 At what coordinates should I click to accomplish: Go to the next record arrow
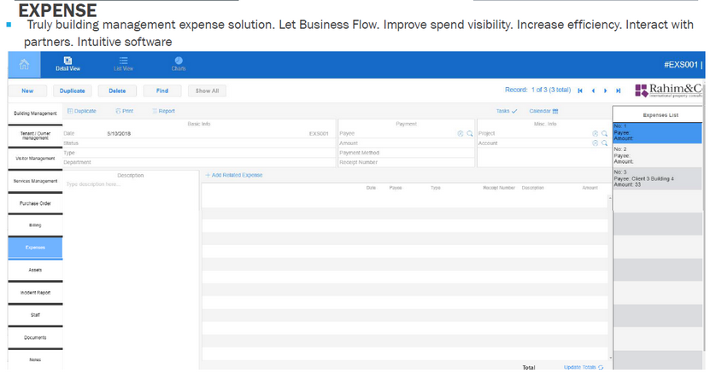click(606, 90)
